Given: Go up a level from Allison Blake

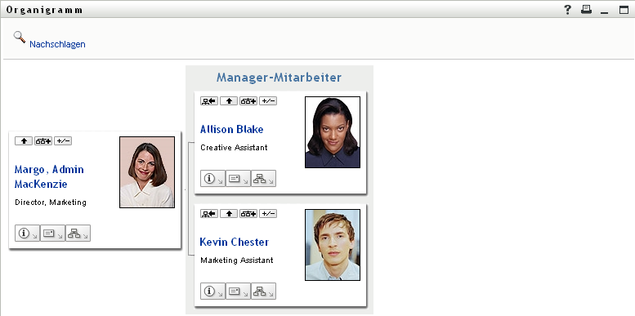Looking at the screenshot, I should pos(228,101).
